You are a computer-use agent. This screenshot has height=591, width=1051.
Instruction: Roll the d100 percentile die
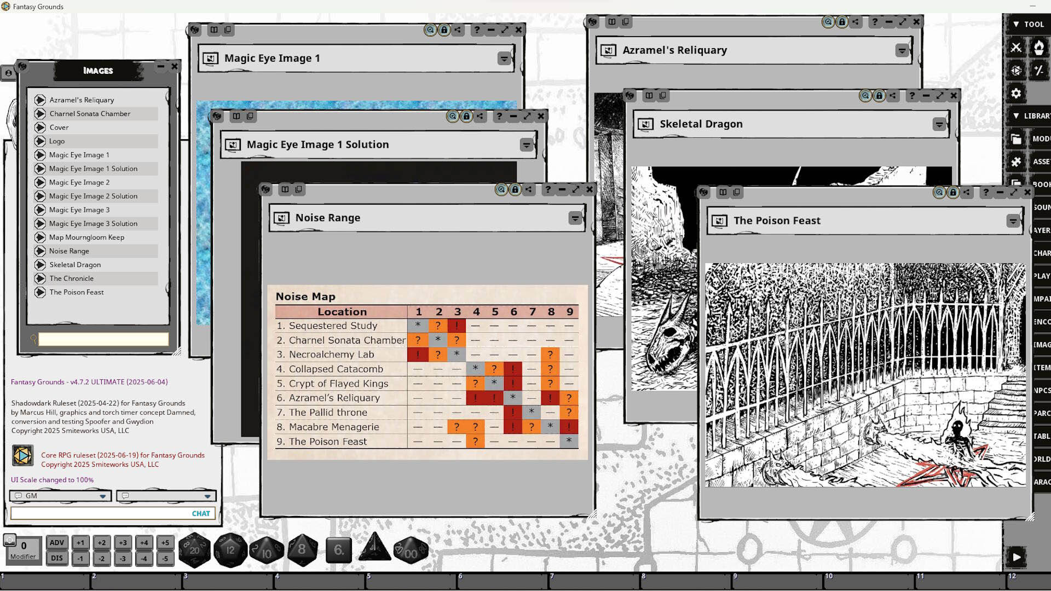click(411, 549)
